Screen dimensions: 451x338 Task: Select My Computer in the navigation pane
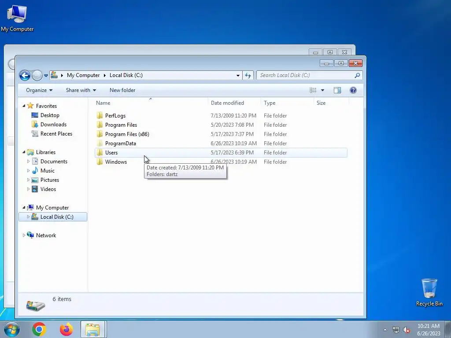(x=52, y=208)
